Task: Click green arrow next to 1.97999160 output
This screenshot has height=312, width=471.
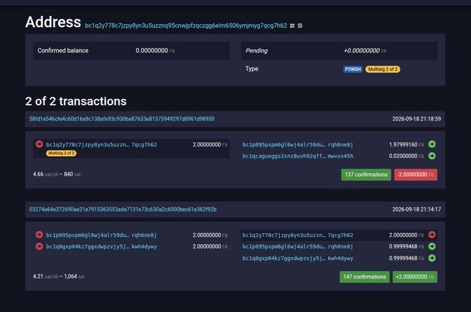Action: coord(432,144)
